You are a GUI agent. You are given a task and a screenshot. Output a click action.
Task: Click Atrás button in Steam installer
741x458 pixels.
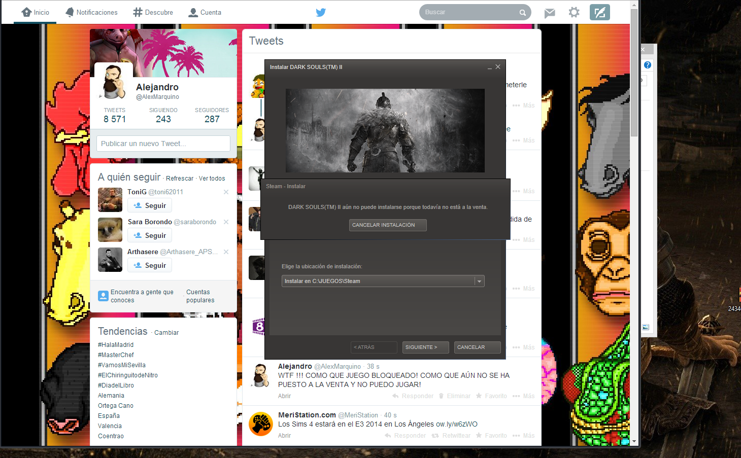[x=374, y=347]
